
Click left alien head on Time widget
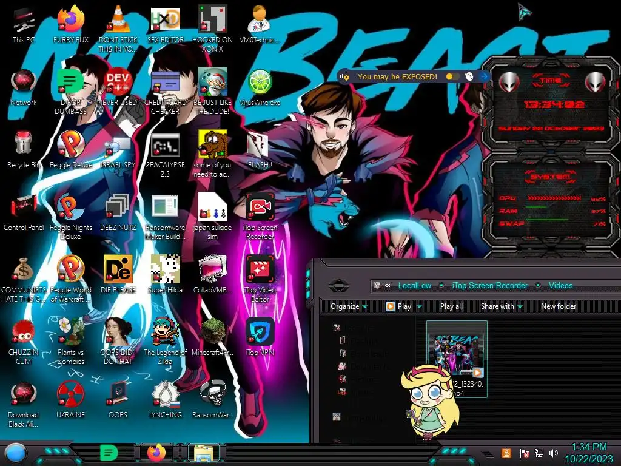(509, 83)
